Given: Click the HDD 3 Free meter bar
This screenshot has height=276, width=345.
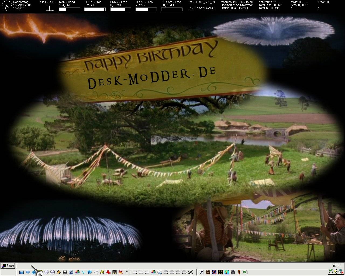Looking at the screenshot, I should pyautogui.click(x=146, y=9).
